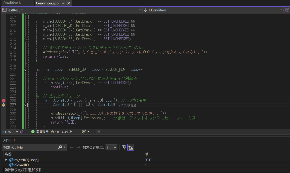Click the health indicator icon beside zoom level
Image resolution: width=290 pixels, height=173 pixels.
(22, 132)
